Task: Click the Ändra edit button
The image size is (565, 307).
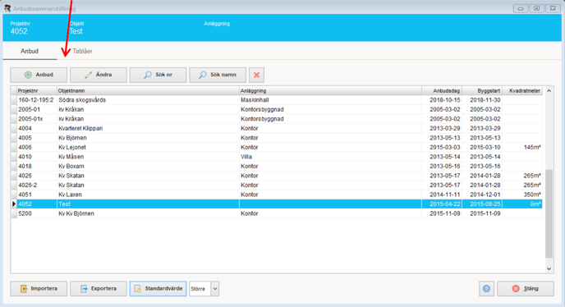Action: coord(99,75)
